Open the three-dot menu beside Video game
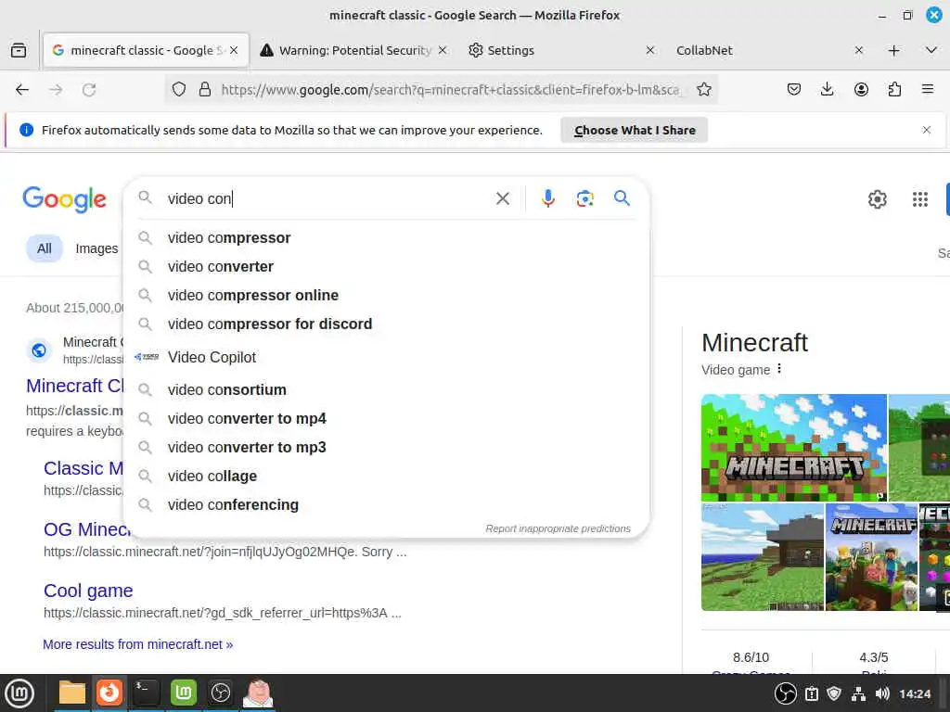 tap(779, 369)
